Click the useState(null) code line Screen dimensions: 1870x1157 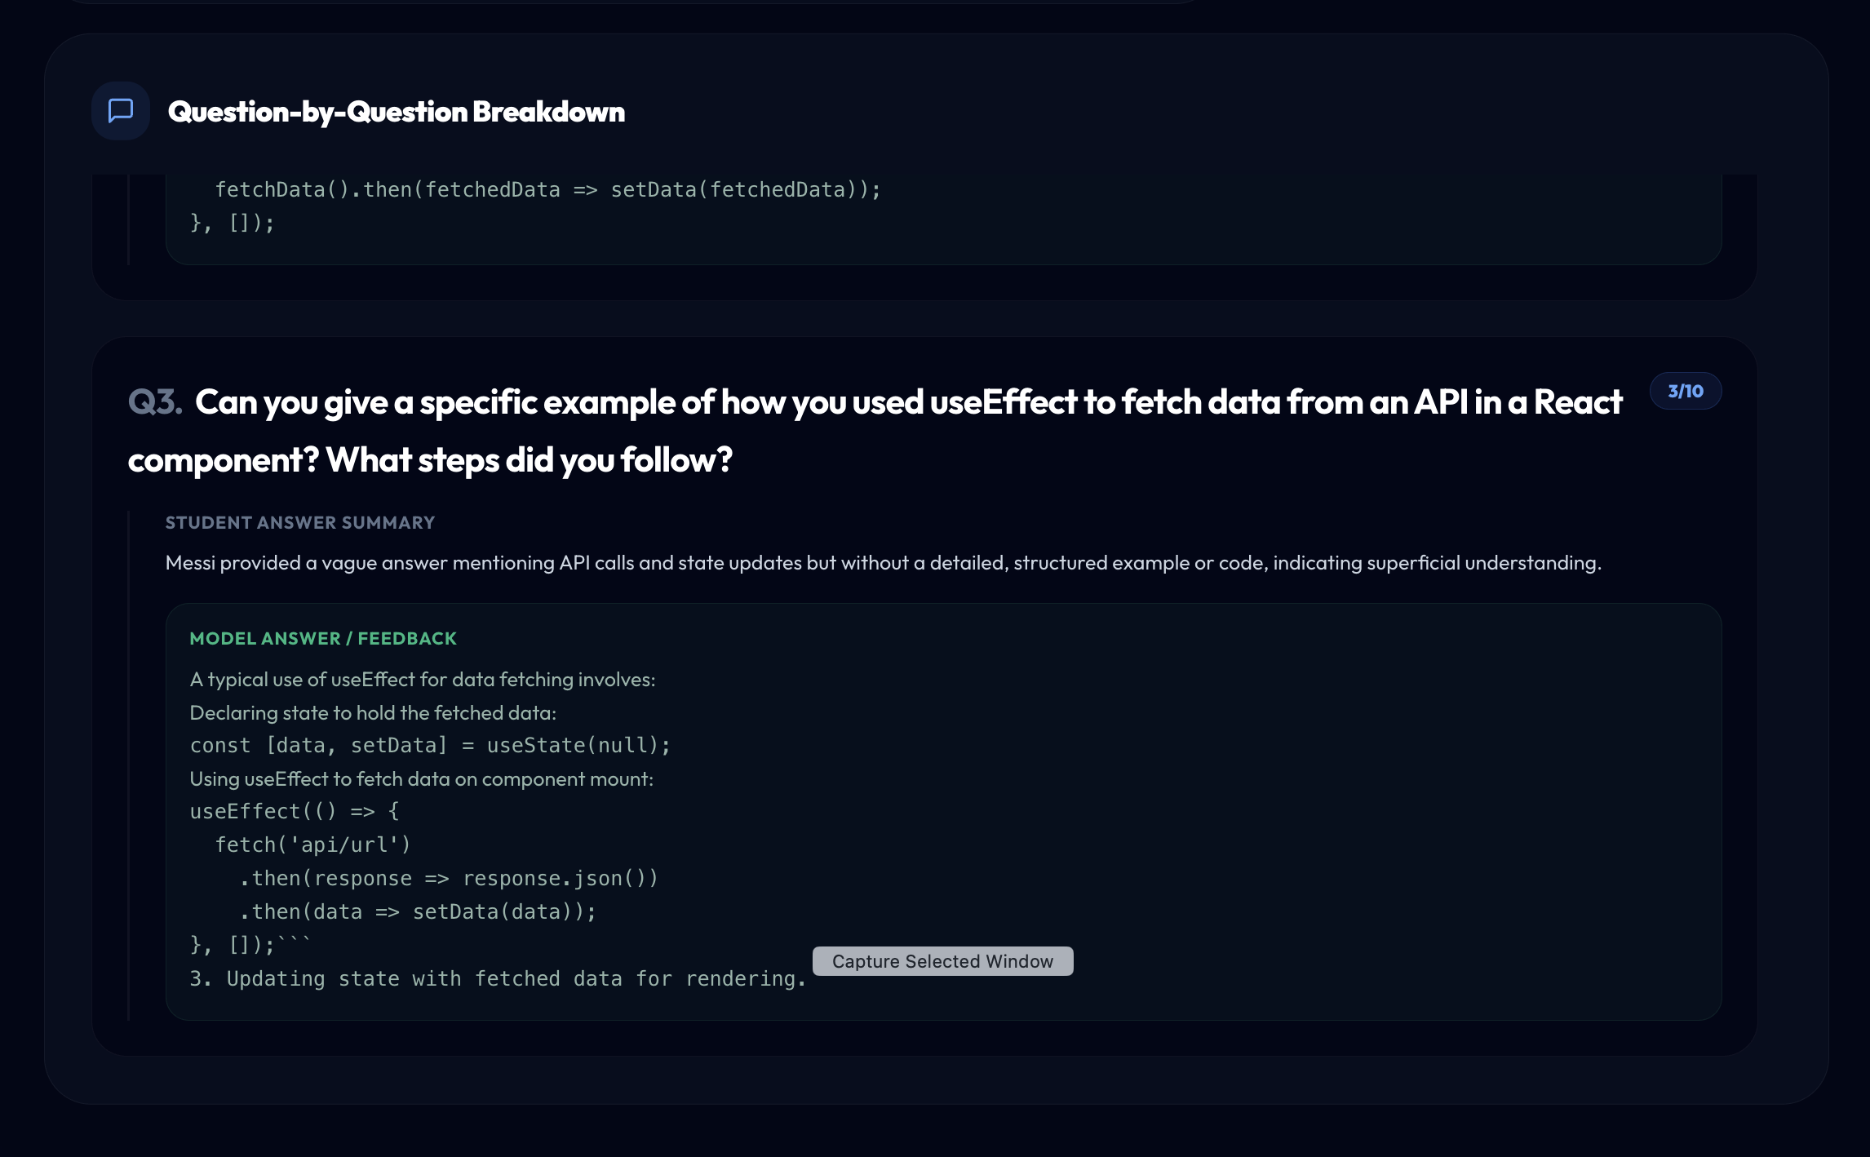point(430,746)
